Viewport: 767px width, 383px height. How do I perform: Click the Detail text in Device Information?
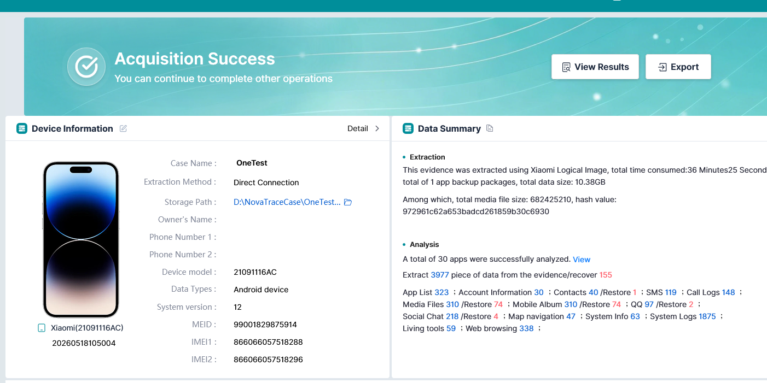coord(358,128)
